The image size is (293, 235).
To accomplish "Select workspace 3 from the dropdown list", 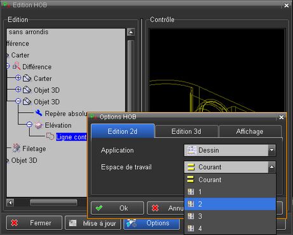I will (x=230, y=216).
